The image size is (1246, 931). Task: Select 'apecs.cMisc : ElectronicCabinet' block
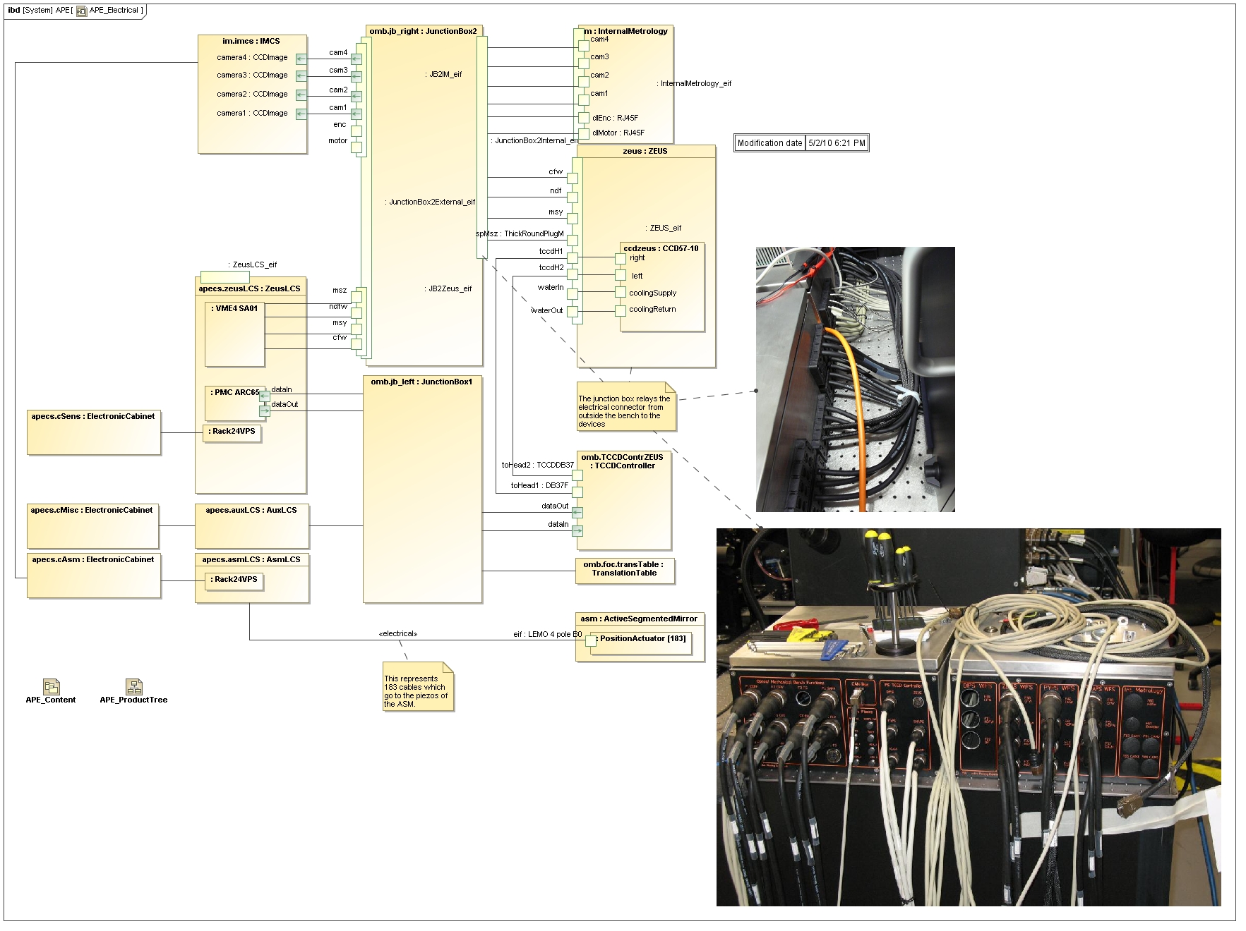pyautogui.click(x=92, y=526)
